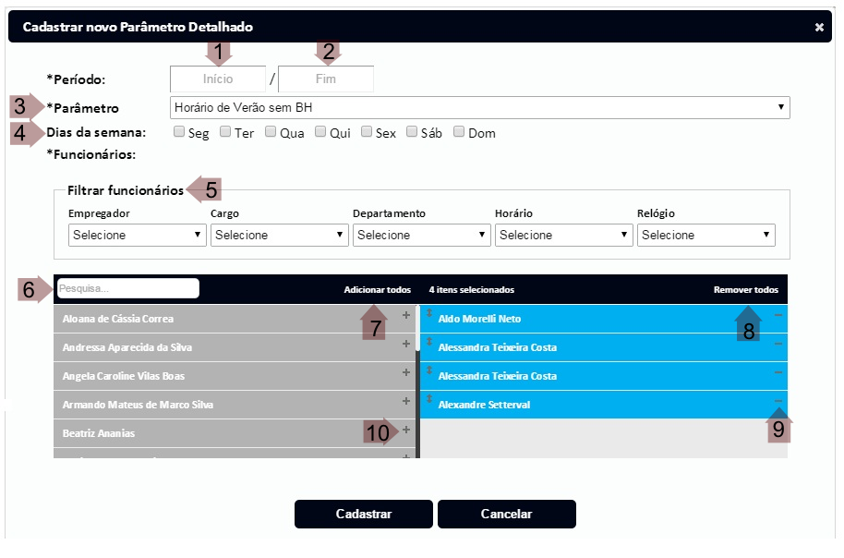Expand the Empregador filter dropdown
Viewport: 844px width, 558px height.
coord(137,235)
